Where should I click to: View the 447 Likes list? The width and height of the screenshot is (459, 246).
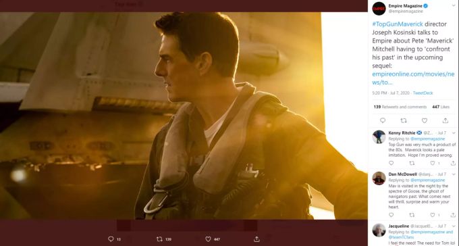click(441, 107)
